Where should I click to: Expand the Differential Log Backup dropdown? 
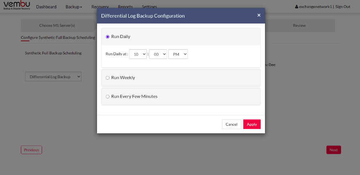click(53, 77)
